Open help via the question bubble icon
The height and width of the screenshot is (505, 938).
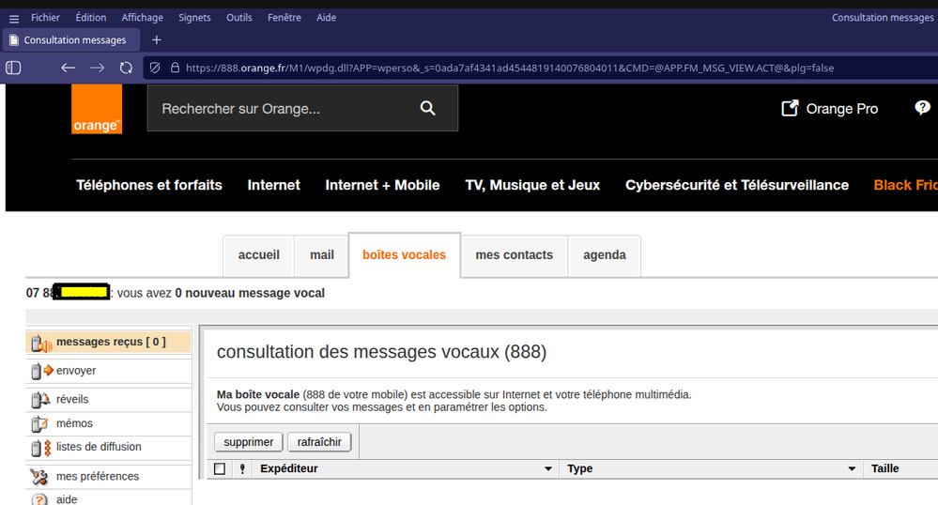(922, 108)
